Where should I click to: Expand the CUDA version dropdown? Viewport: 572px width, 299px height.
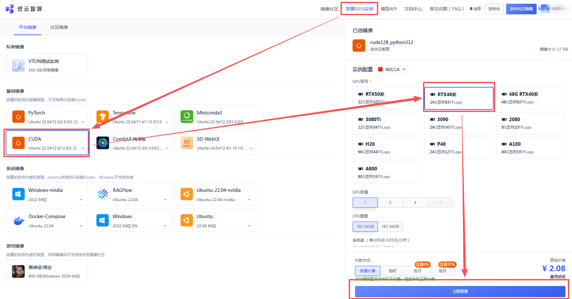(83, 148)
